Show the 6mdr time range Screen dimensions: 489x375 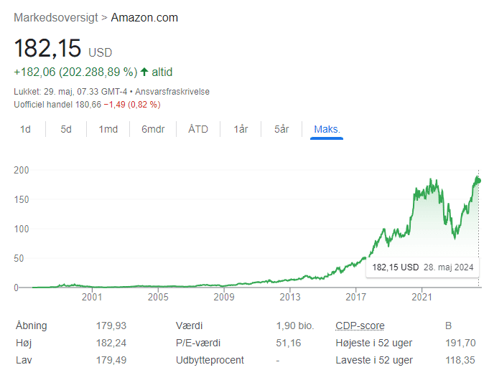coord(153,129)
